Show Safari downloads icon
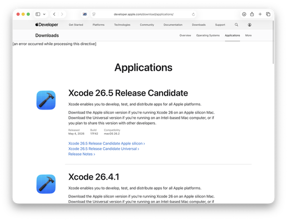This screenshot has height=220, width=287. pyautogui.click(x=244, y=14)
